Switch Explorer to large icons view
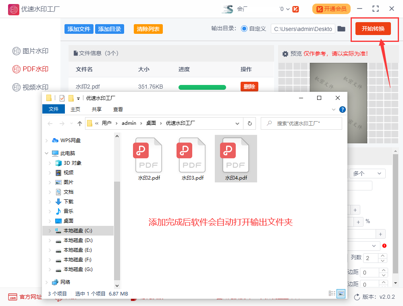 pos(341,294)
